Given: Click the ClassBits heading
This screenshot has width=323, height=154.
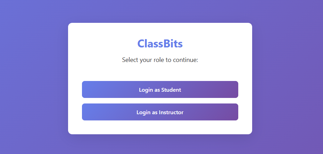Looking at the screenshot, I should 160,44.
